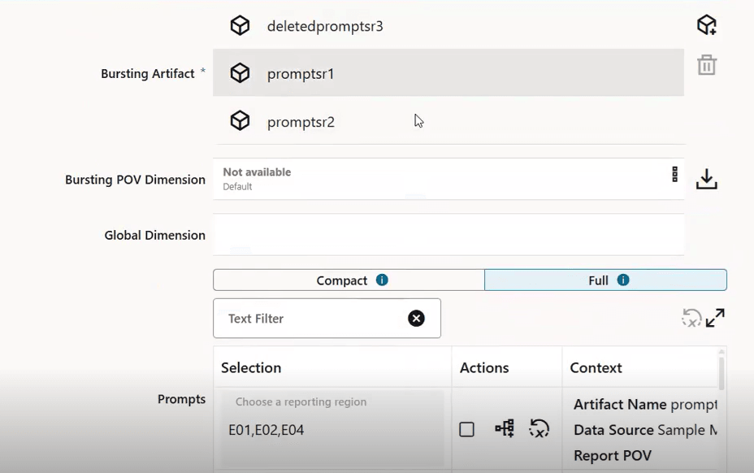Image resolution: width=754 pixels, height=473 pixels.
Task: Clear the Text Filter field
Action: click(x=416, y=318)
